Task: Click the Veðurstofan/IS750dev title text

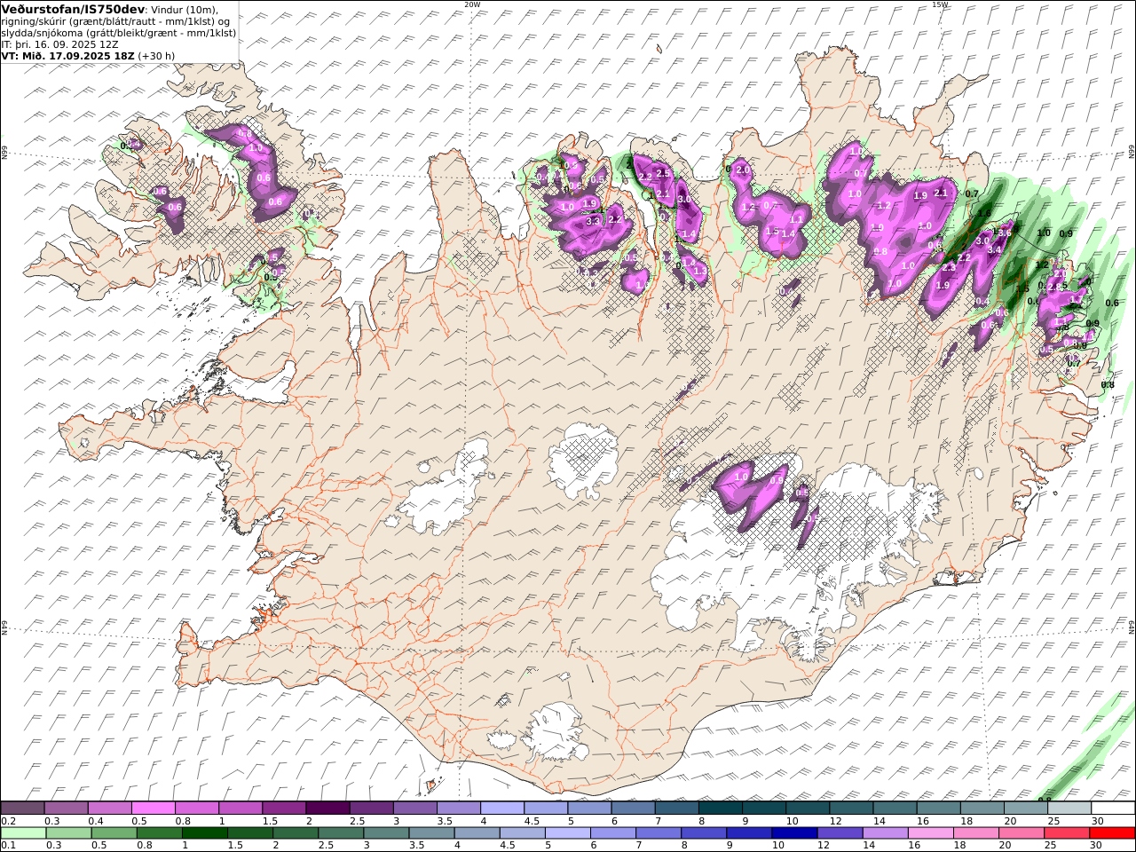Action: click(73, 9)
